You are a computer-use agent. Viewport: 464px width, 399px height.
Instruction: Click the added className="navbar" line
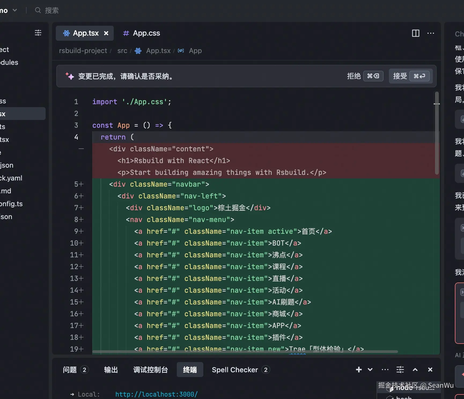159,184
